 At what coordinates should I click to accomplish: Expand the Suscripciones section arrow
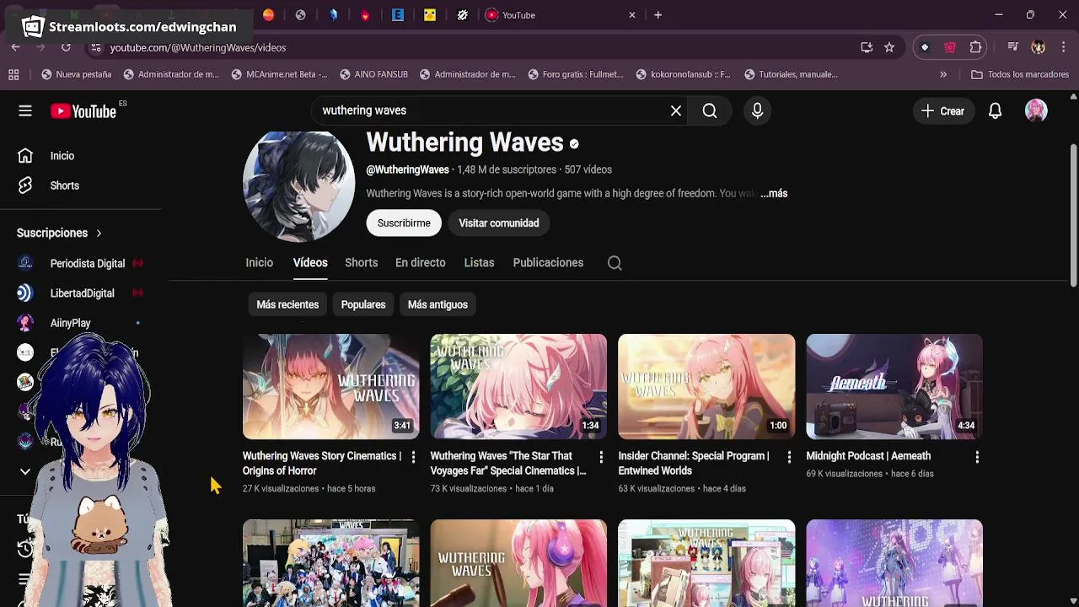[99, 233]
